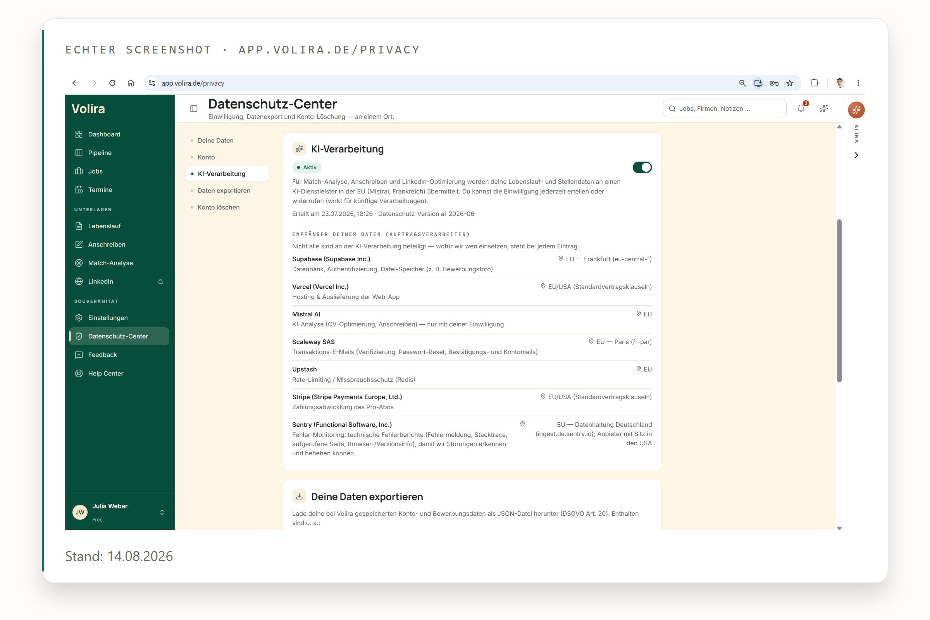Click the browser forward arrow

[x=94, y=83]
